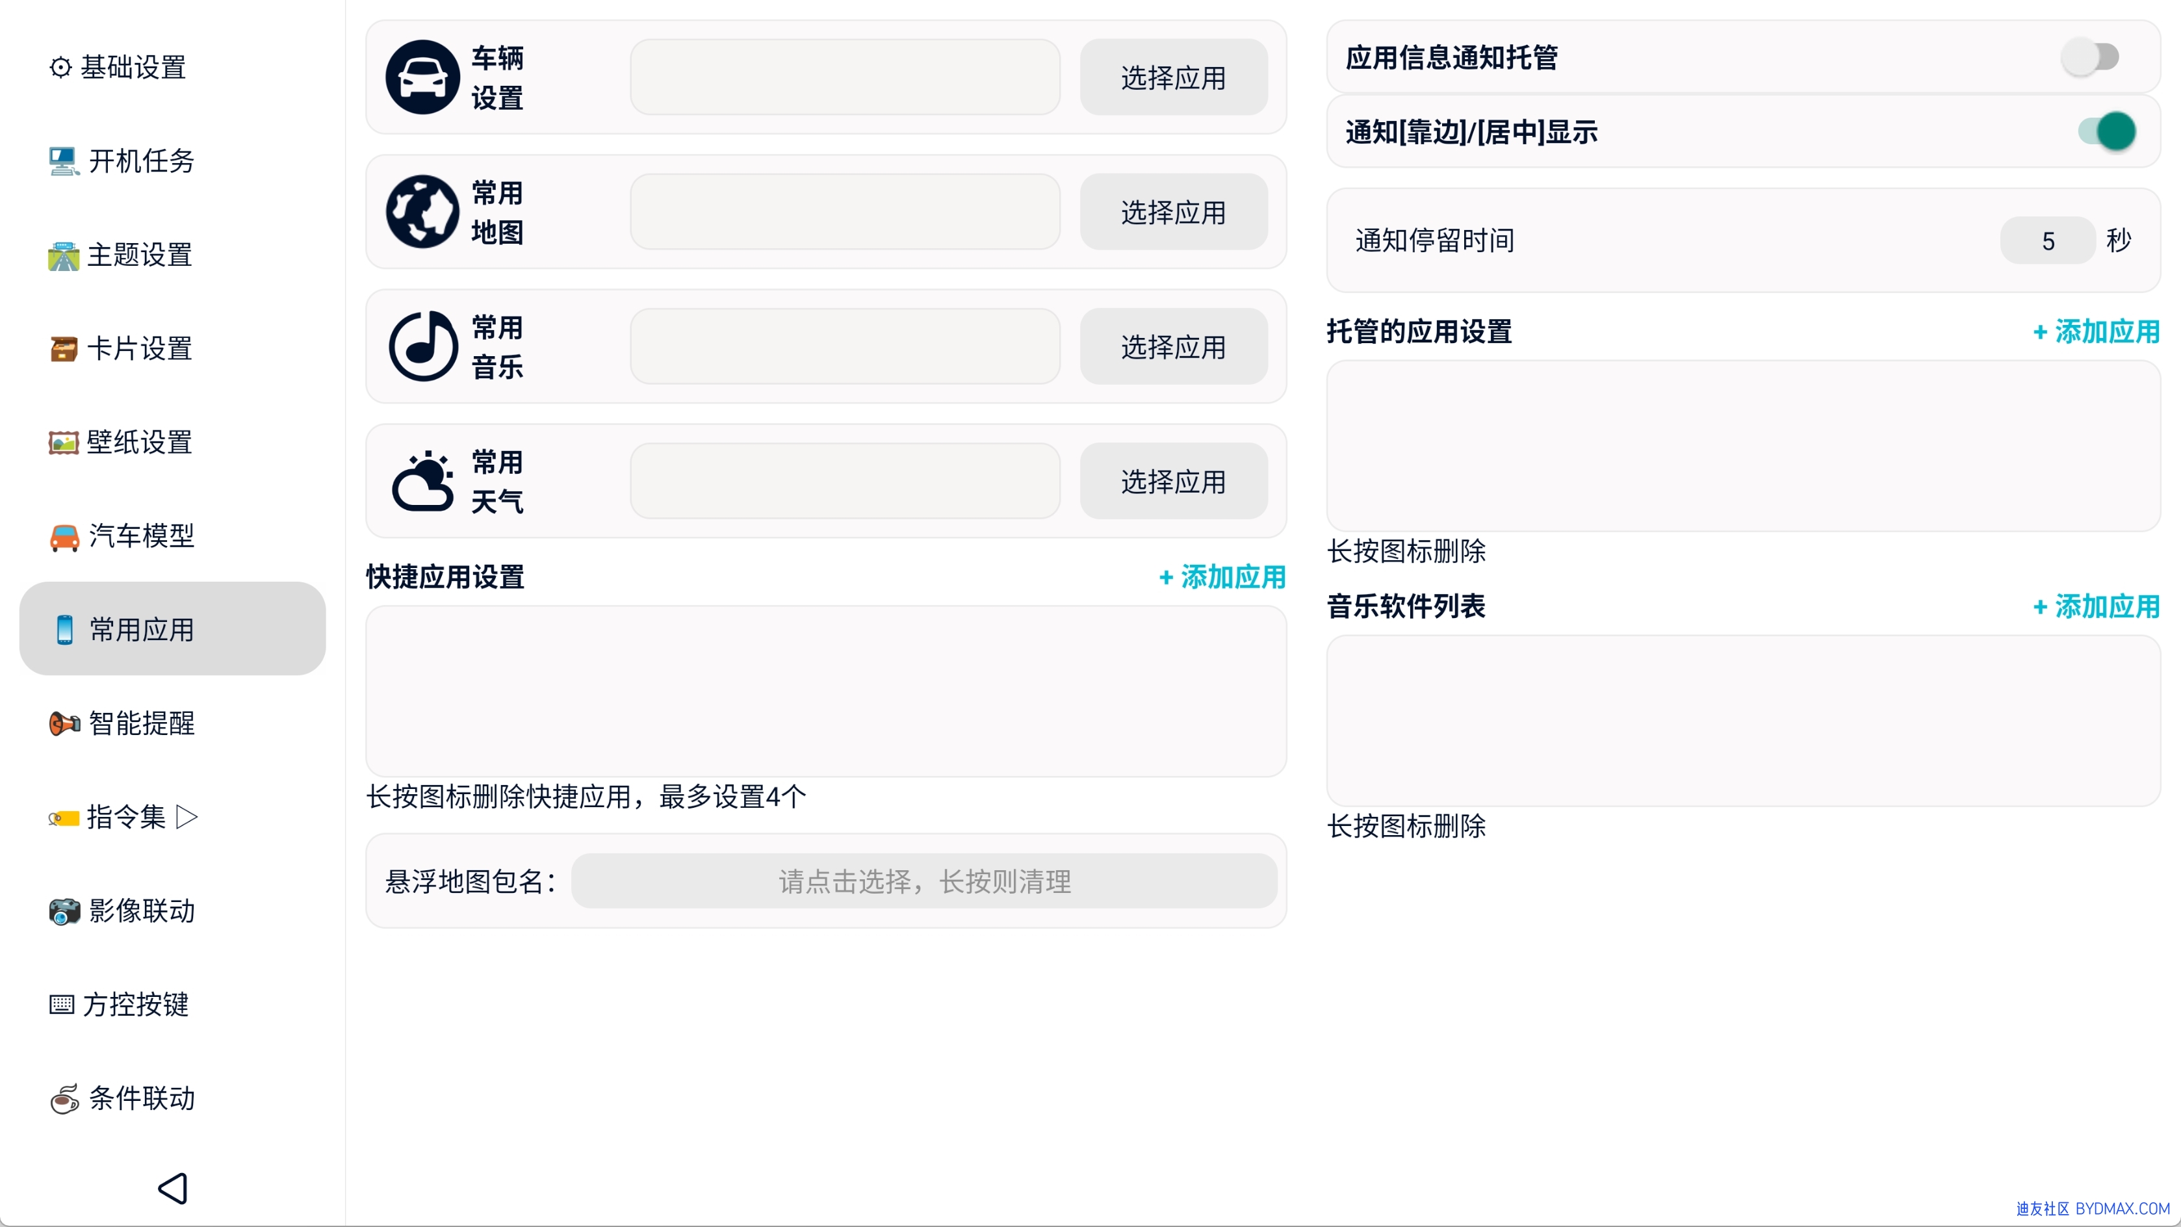Click 选择应用 for 常用天气
This screenshot has height=1227, width=2181.
point(1174,481)
